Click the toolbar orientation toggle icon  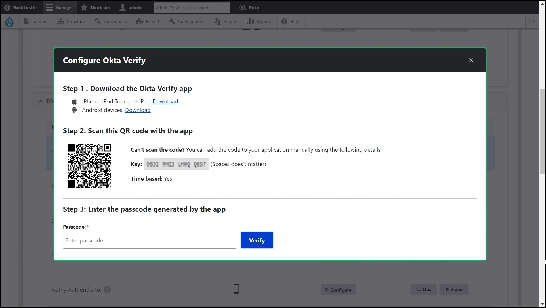coord(532,22)
